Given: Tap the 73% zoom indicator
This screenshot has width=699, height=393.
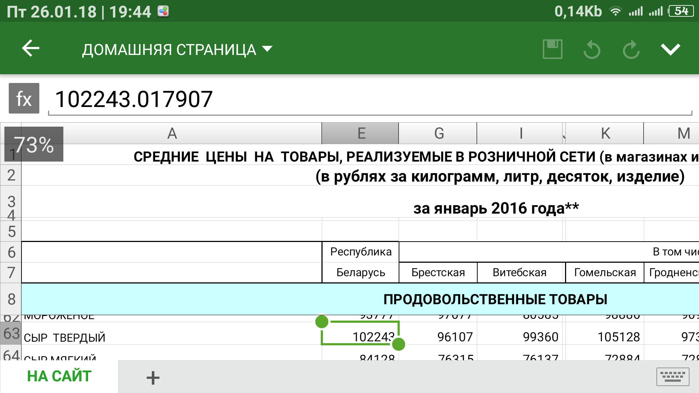Looking at the screenshot, I should pos(34,144).
